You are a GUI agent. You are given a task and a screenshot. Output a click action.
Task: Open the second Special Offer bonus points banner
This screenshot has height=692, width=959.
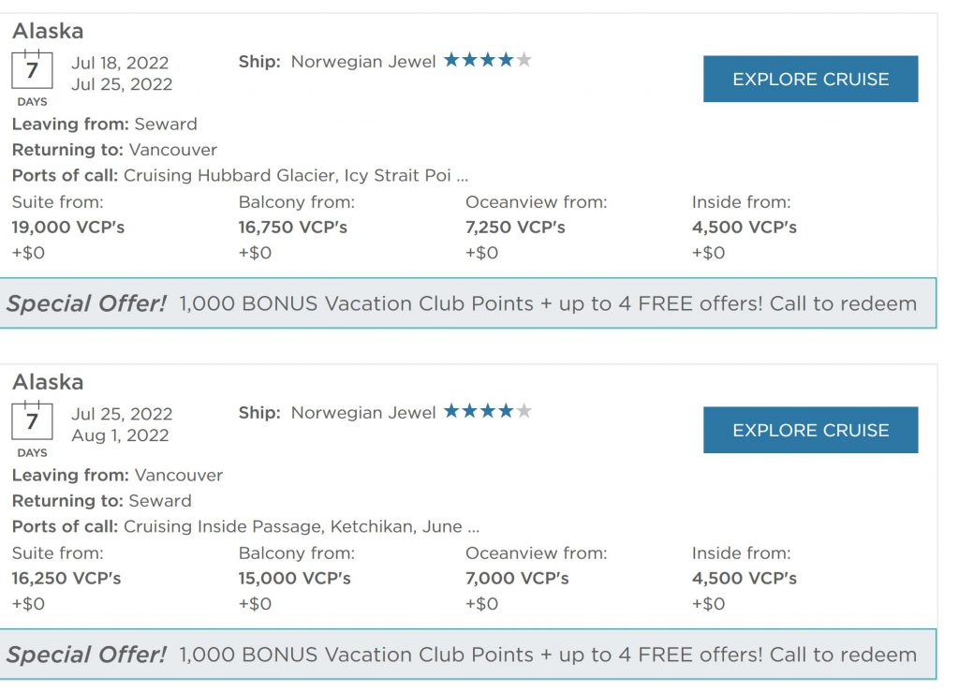click(x=468, y=655)
